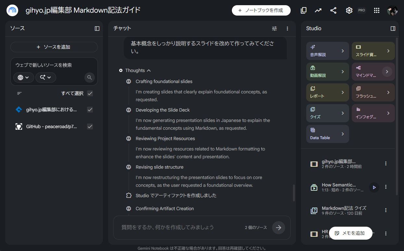Viewport: 404px width, 251px height.
Task: Open 音声解説 customize chevron
Action: [x=343, y=51]
